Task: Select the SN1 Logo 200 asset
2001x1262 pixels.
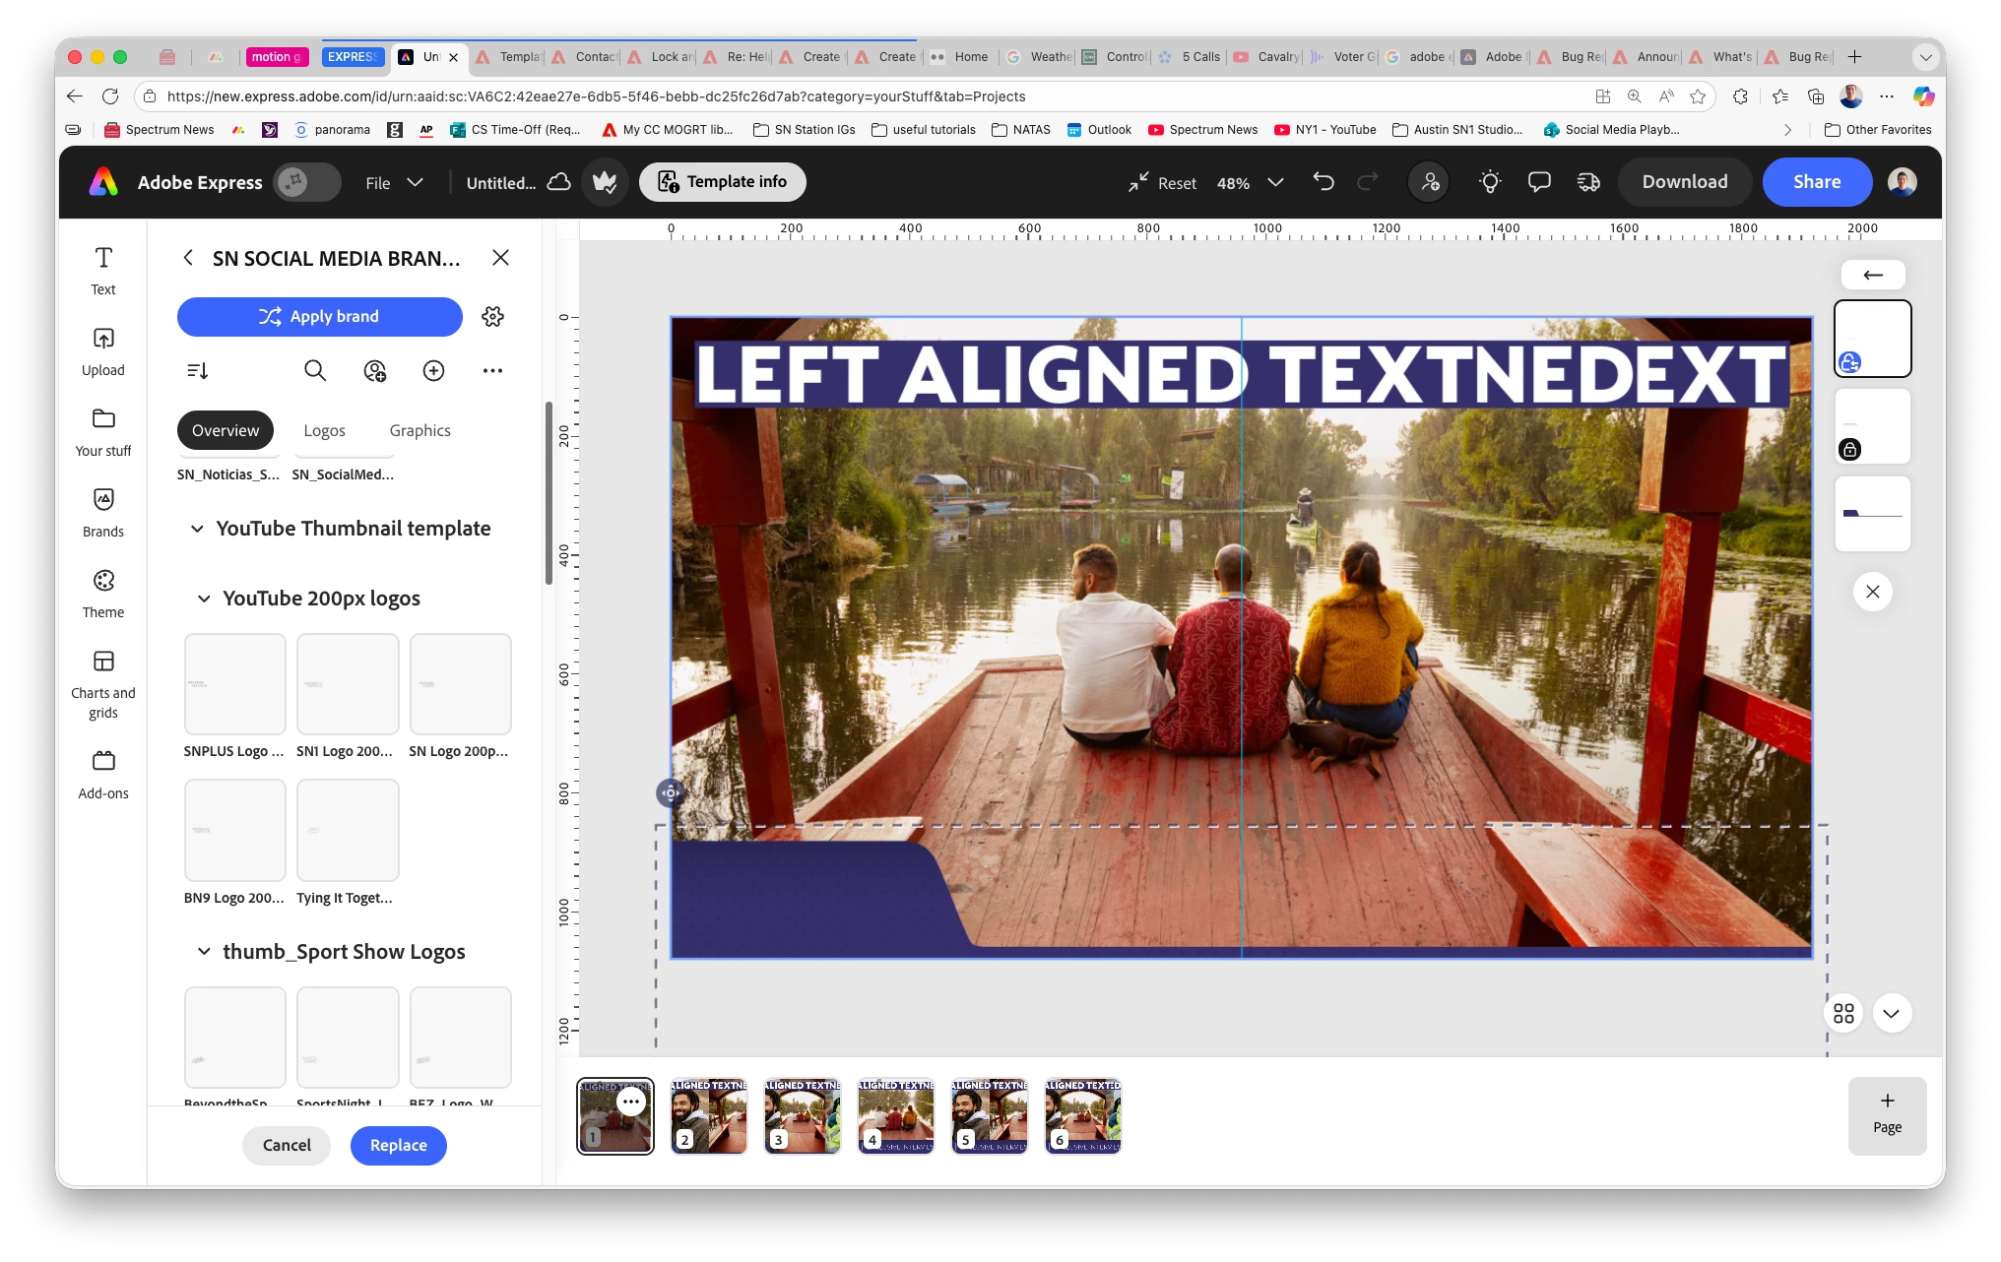Action: [x=347, y=684]
